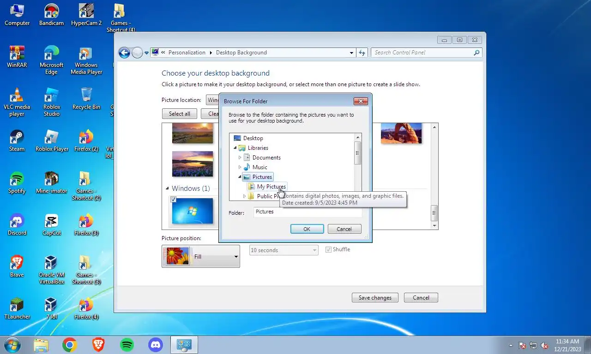The height and width of the screenshot is (354, 591).
Task: Open Windows Explorer from the taskbar
Action: pyautogui.click(x=41, y=344)
